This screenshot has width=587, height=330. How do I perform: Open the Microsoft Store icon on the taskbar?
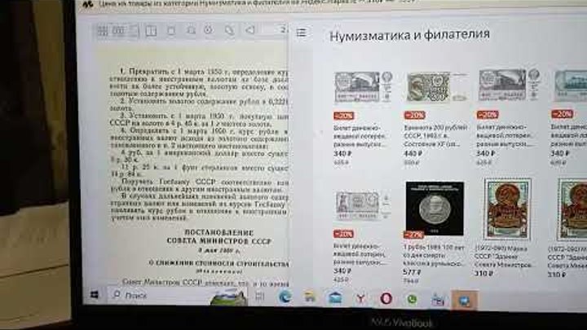pyautogui.click(x=438, y=300)
